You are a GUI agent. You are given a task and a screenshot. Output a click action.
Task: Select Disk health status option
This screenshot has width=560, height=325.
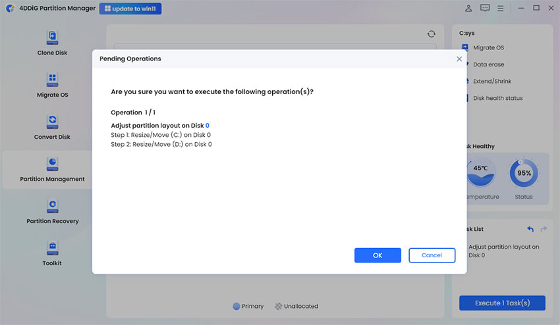tap(497, 98)
